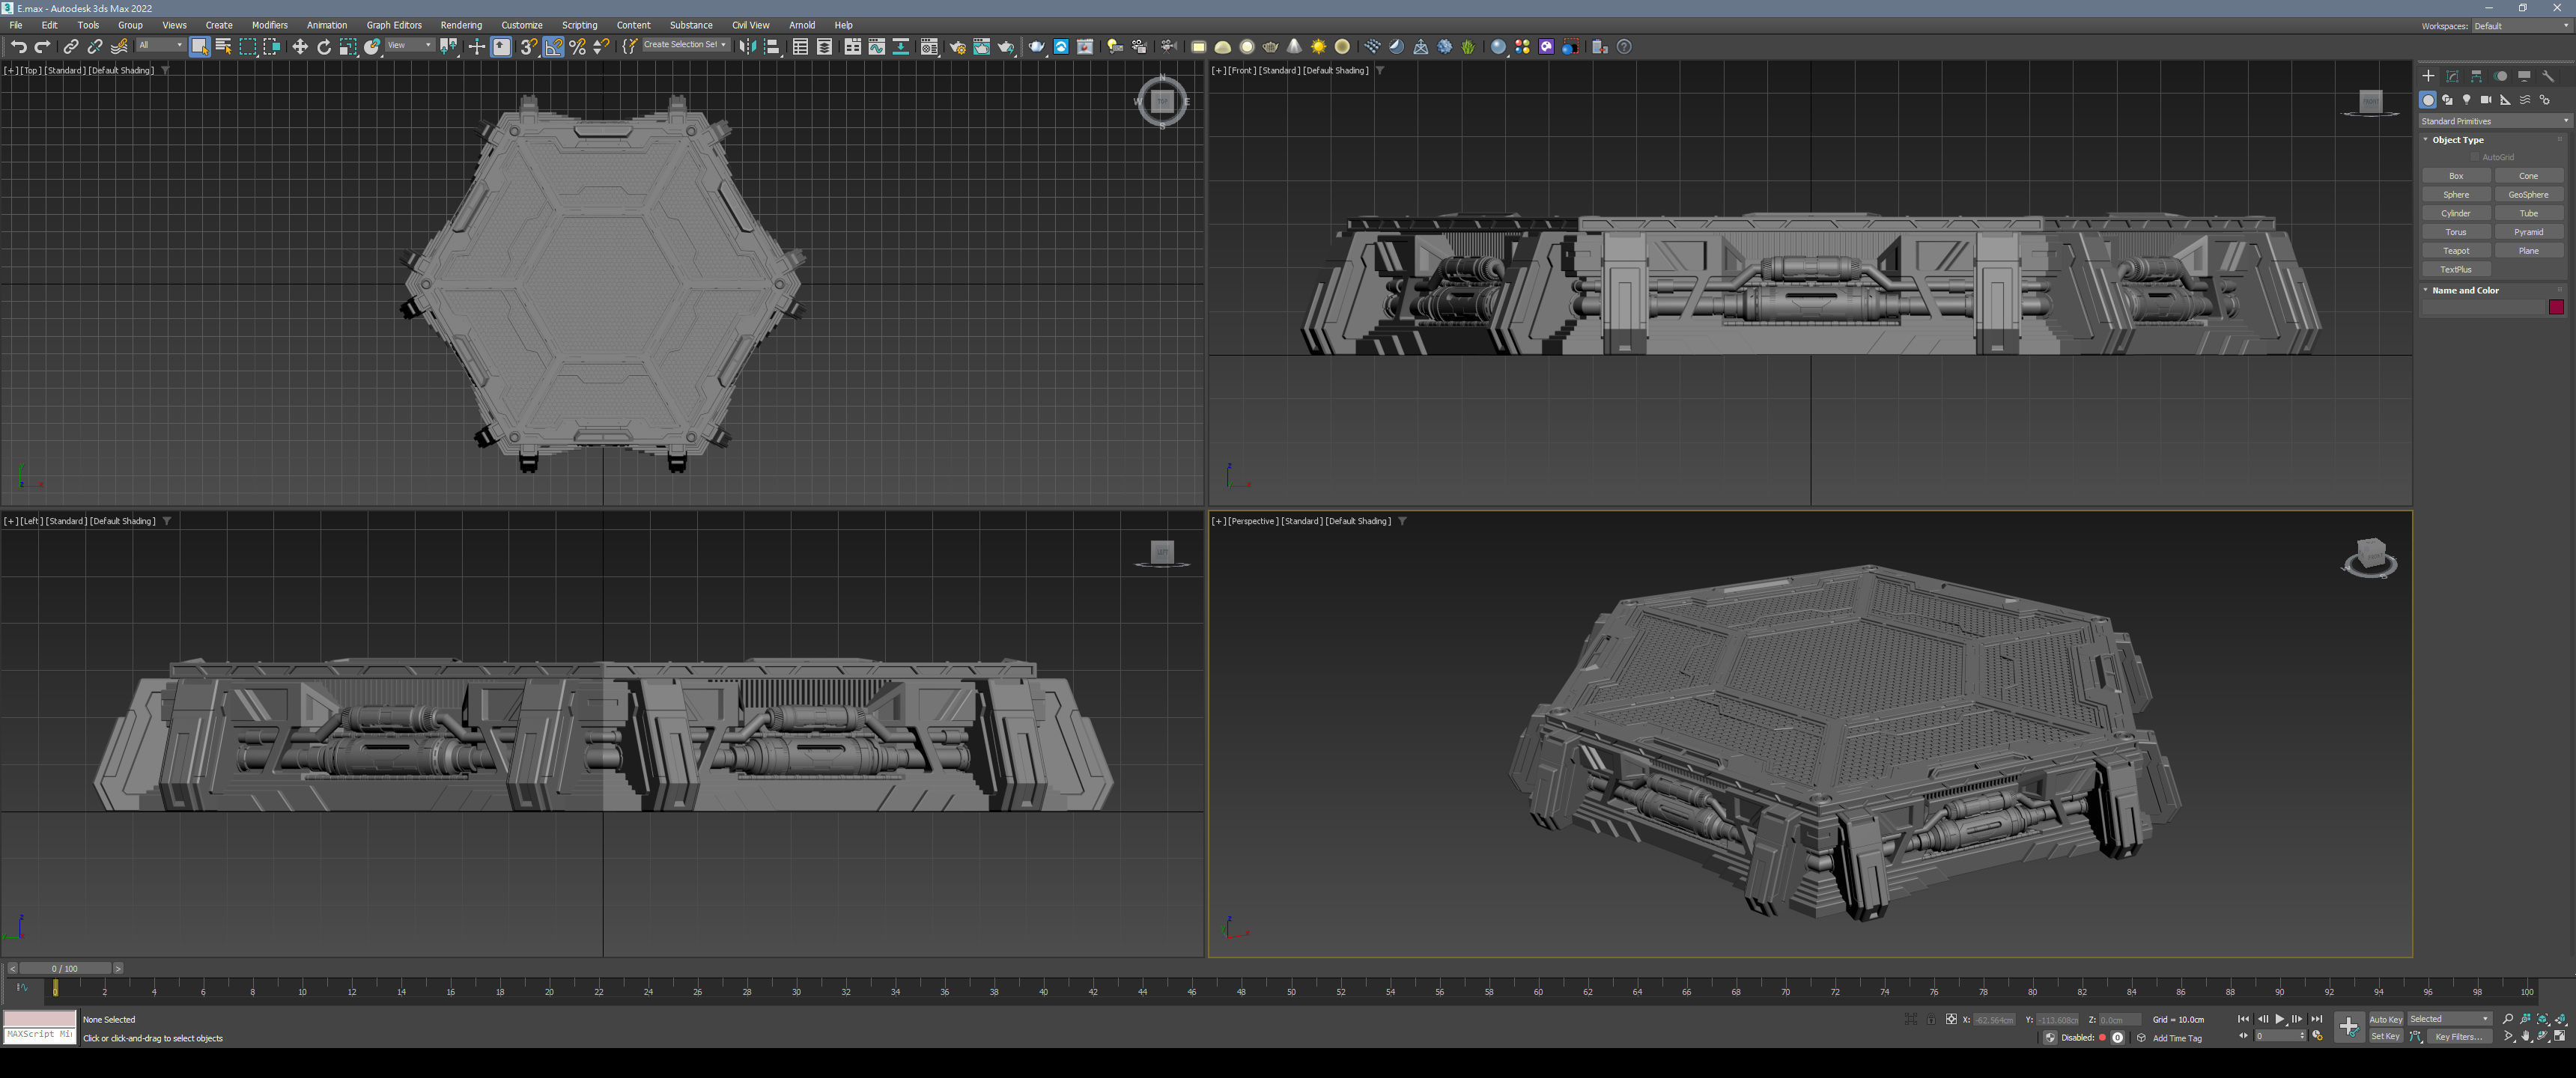Image resolution: width=2576 pixels, height=1078 pixels.
Task: Toggle Auto Key animation mode
Action: 2385,1019
